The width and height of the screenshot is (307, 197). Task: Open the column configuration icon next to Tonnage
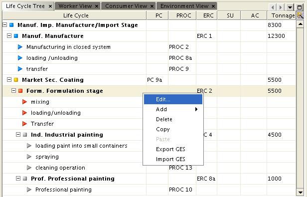point(300,15)
